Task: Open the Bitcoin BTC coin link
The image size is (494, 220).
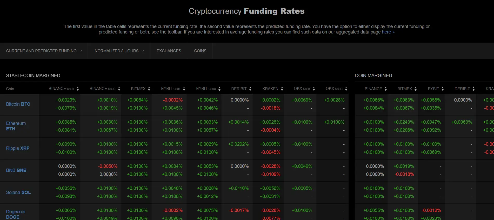Action: coord(18,104)
